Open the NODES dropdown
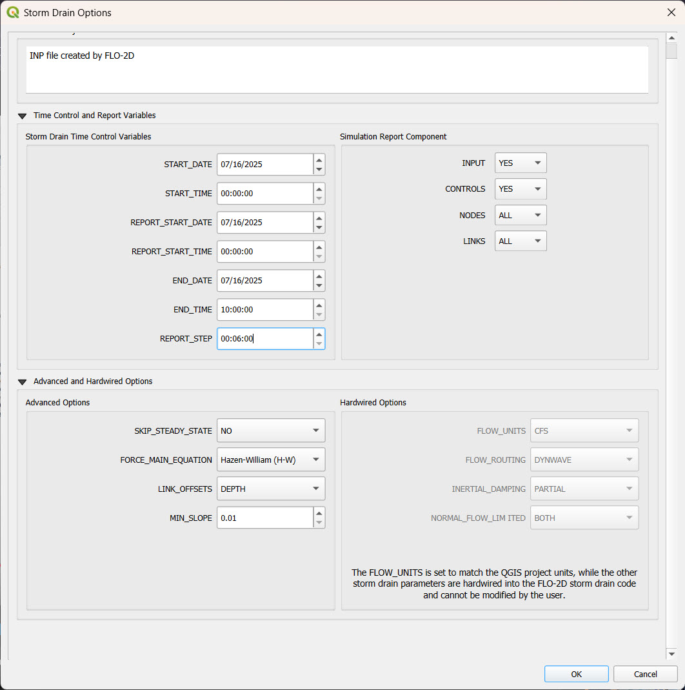Screen dimensions: 685x690 520,216
